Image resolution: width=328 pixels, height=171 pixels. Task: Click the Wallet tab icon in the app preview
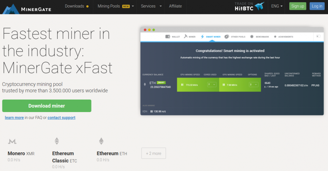[x=168, y=37]
